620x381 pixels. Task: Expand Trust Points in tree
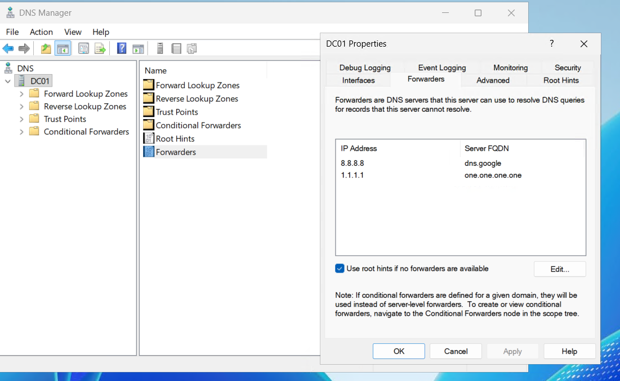pyautogui.click(x=21, y=119)
